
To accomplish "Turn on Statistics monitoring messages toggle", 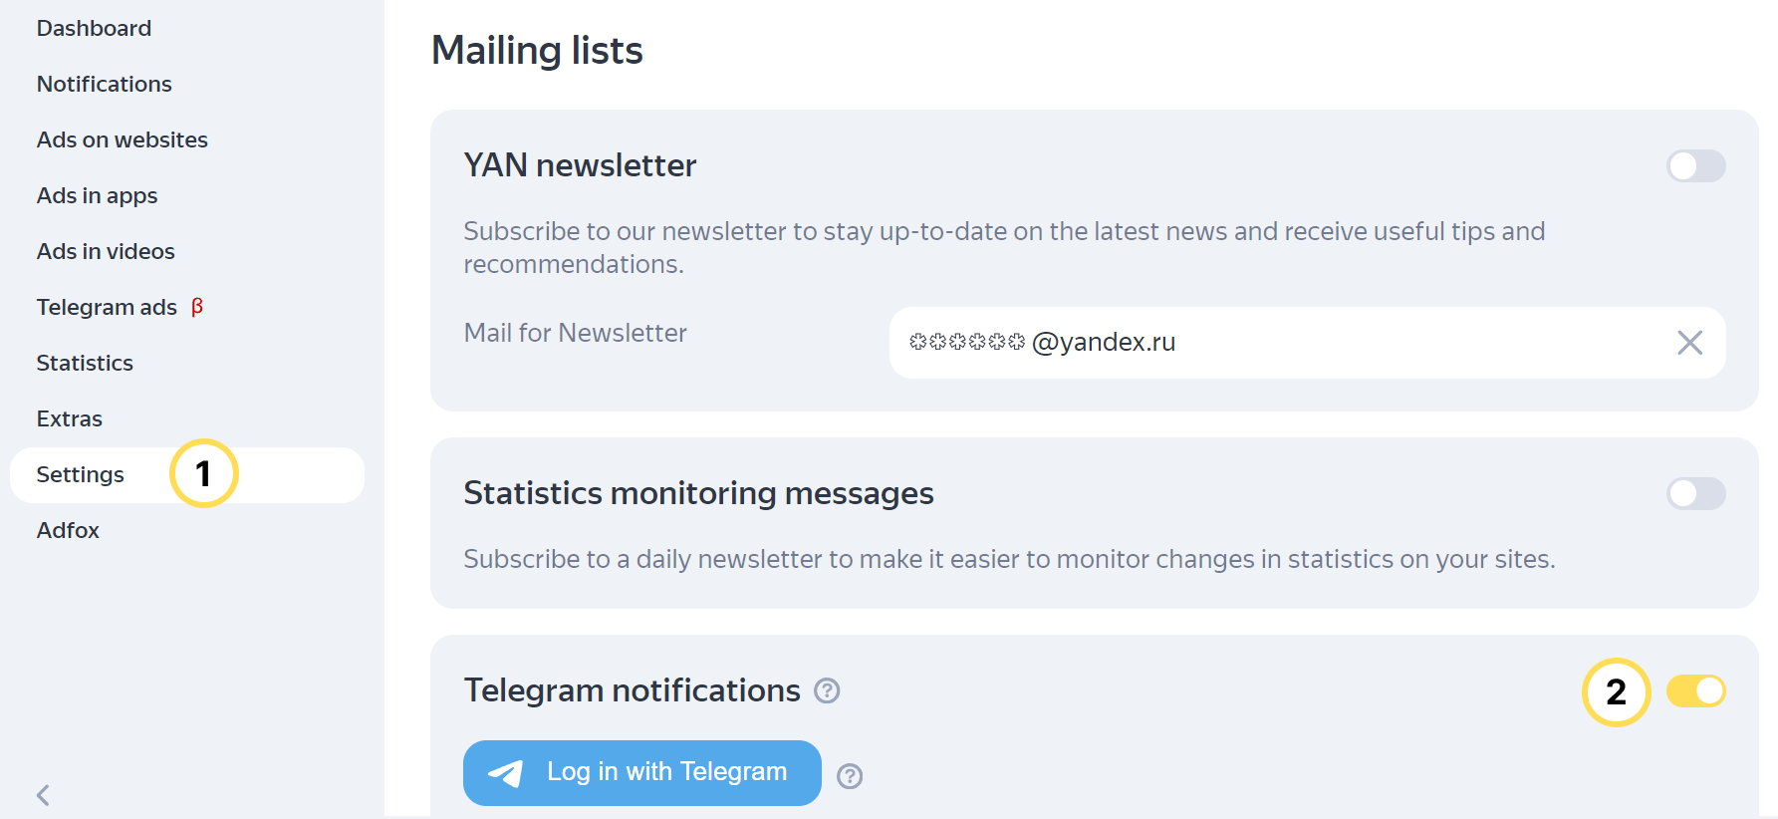I will click(x=1695, y=494).
